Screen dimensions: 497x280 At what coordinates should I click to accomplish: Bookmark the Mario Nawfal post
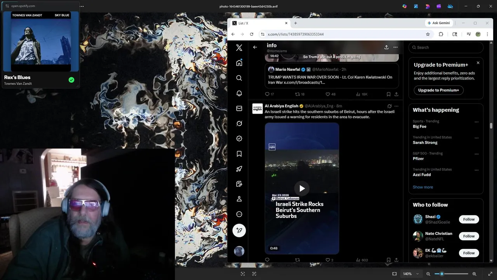coord(388,94)
